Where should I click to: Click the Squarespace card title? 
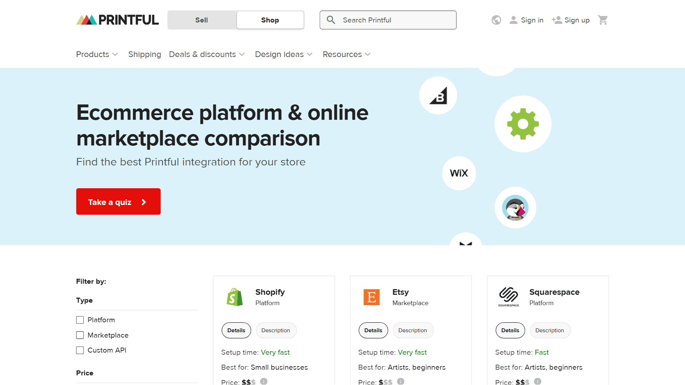click(554, 292)
